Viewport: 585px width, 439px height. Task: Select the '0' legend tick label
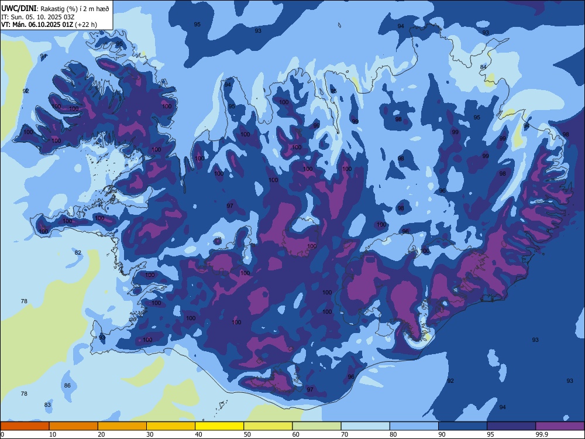[2, 434]
